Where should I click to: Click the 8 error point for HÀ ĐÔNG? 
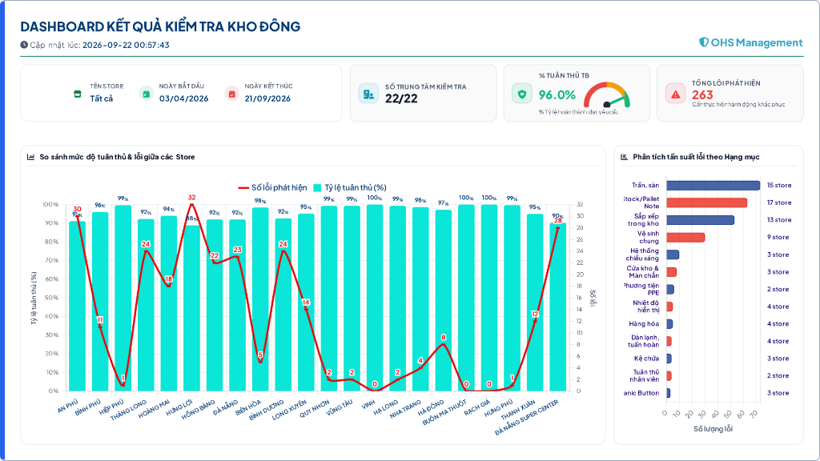[444, 344]
